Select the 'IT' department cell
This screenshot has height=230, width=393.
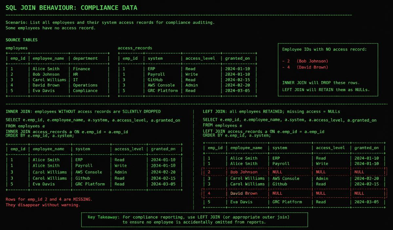[75, 80]
